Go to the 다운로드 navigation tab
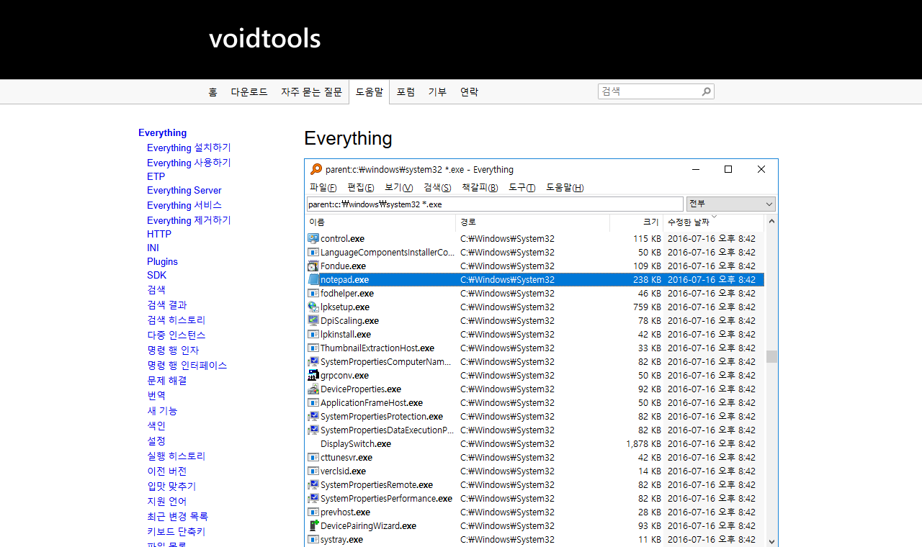Viewport: 922px width, 547px height. pyautogui.click(x=249, y=91)
